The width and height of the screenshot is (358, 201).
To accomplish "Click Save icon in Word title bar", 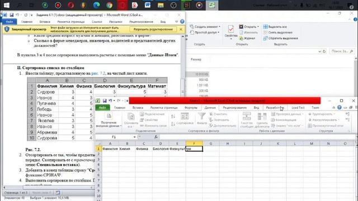I will pyautogui.click(x=11, y=15).
